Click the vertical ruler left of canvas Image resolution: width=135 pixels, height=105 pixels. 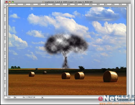tap(6, 51)
